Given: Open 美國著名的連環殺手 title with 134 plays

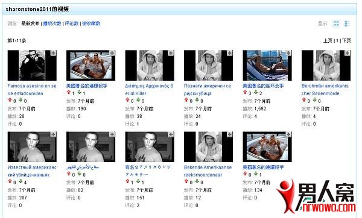Looking at the screenshot, I should [263, 167].
